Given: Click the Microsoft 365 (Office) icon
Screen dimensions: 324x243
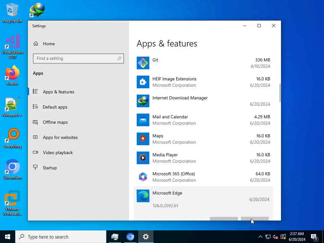Looking at the screenshot, I should [x=143, y=177].
